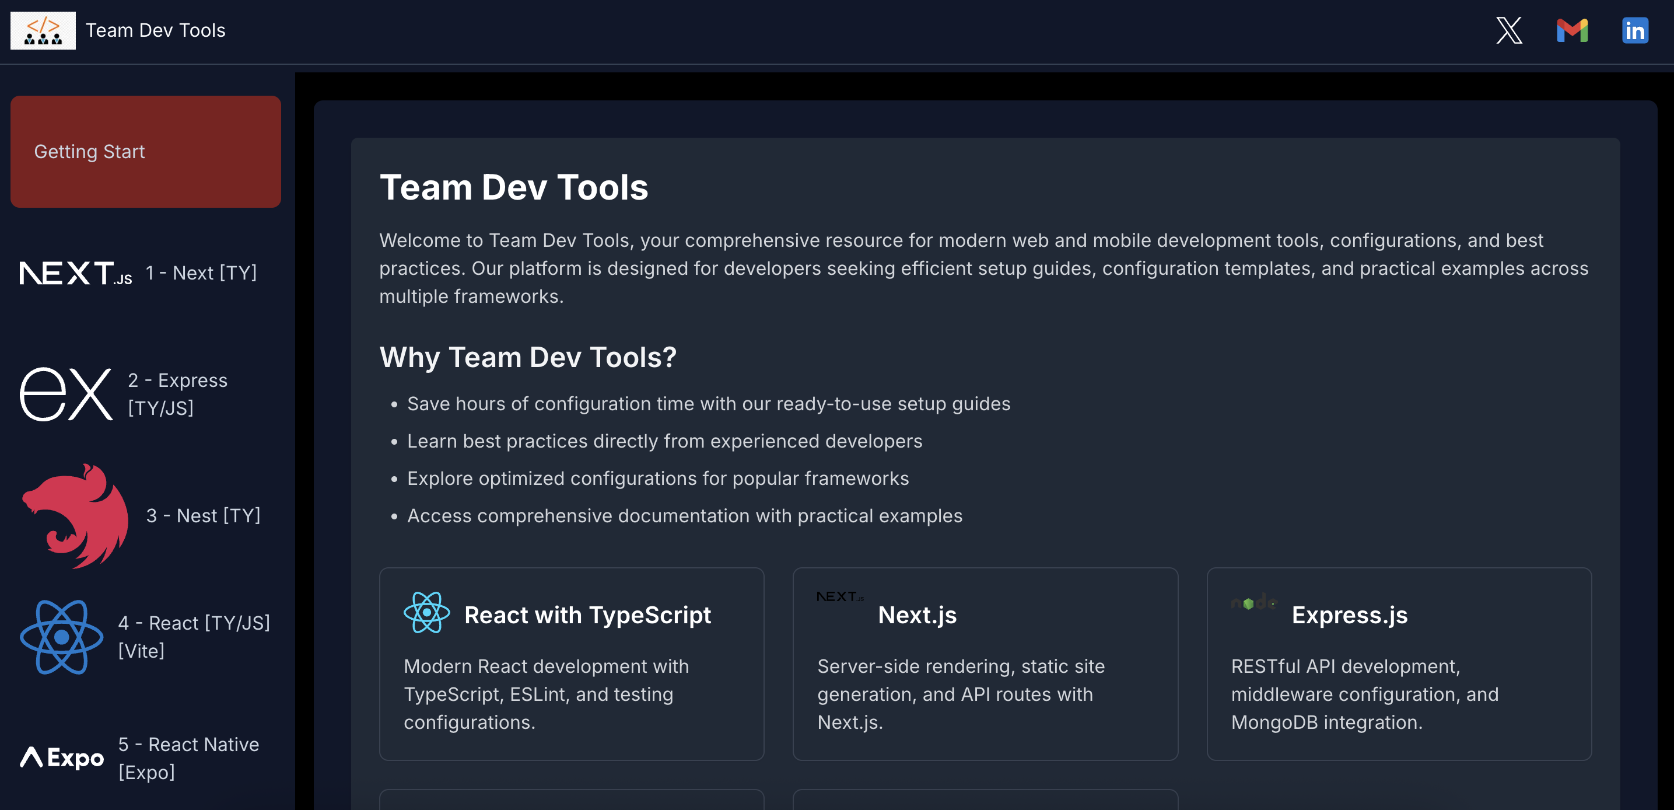
Task: Click the 'Why Team Dev Tools?' heading
Action: (528, 357)
